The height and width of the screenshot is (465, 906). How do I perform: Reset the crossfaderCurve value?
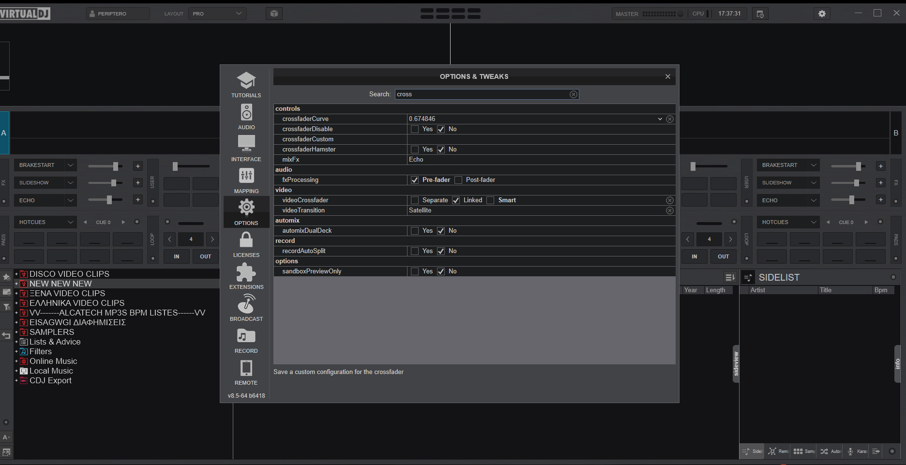670,119
